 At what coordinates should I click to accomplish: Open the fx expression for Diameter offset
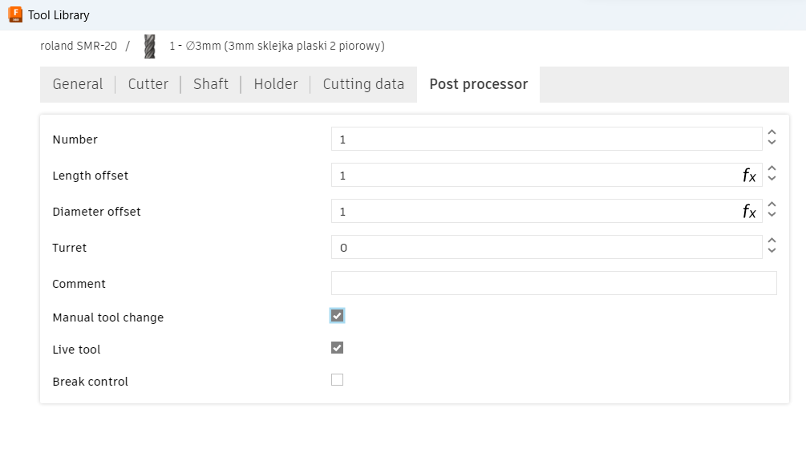coord(749,212)
